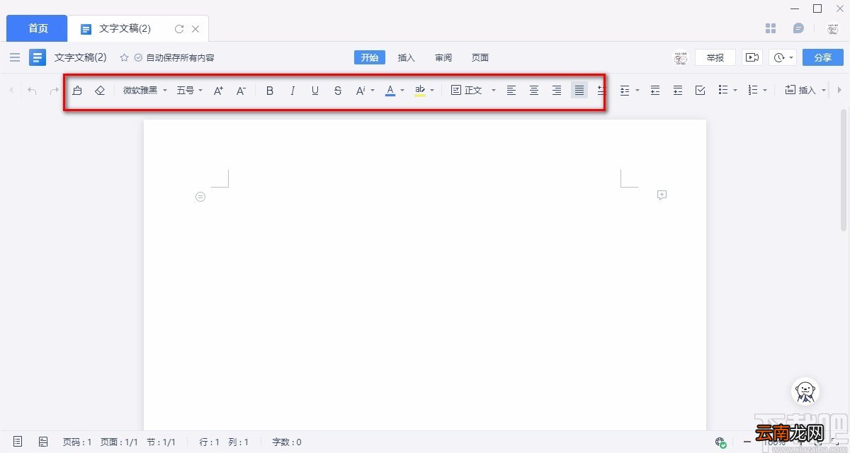
Task: Decrease font size with the A- icon
Action: [x=241, y=91]
